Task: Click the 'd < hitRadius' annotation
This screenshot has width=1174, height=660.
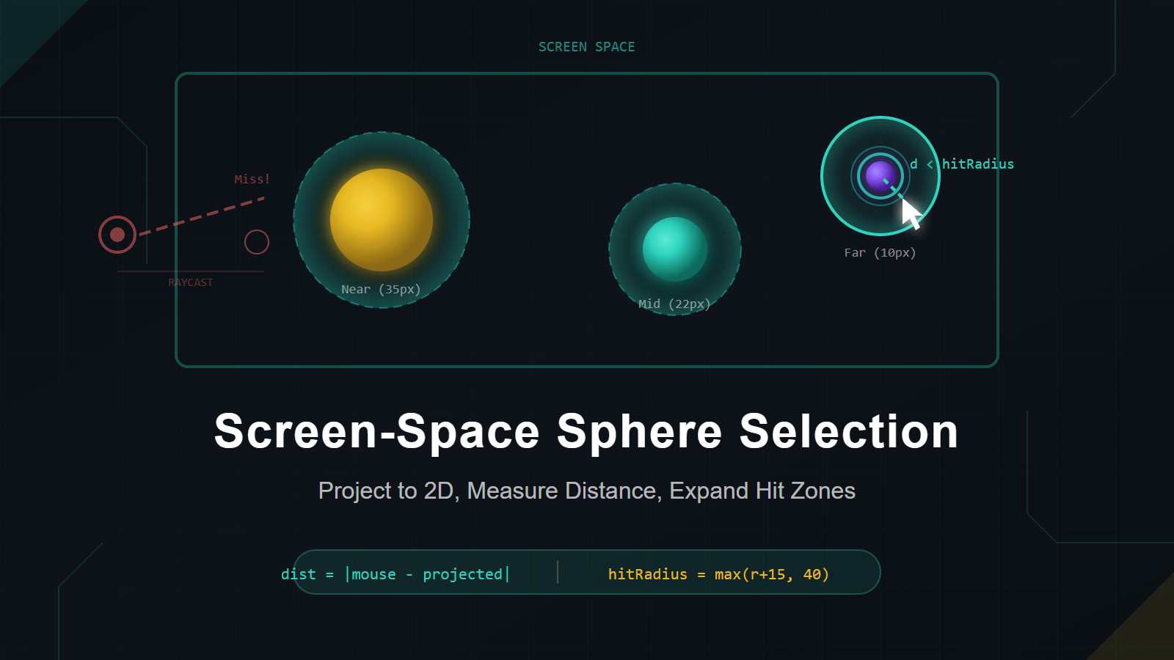Action: 962,164
